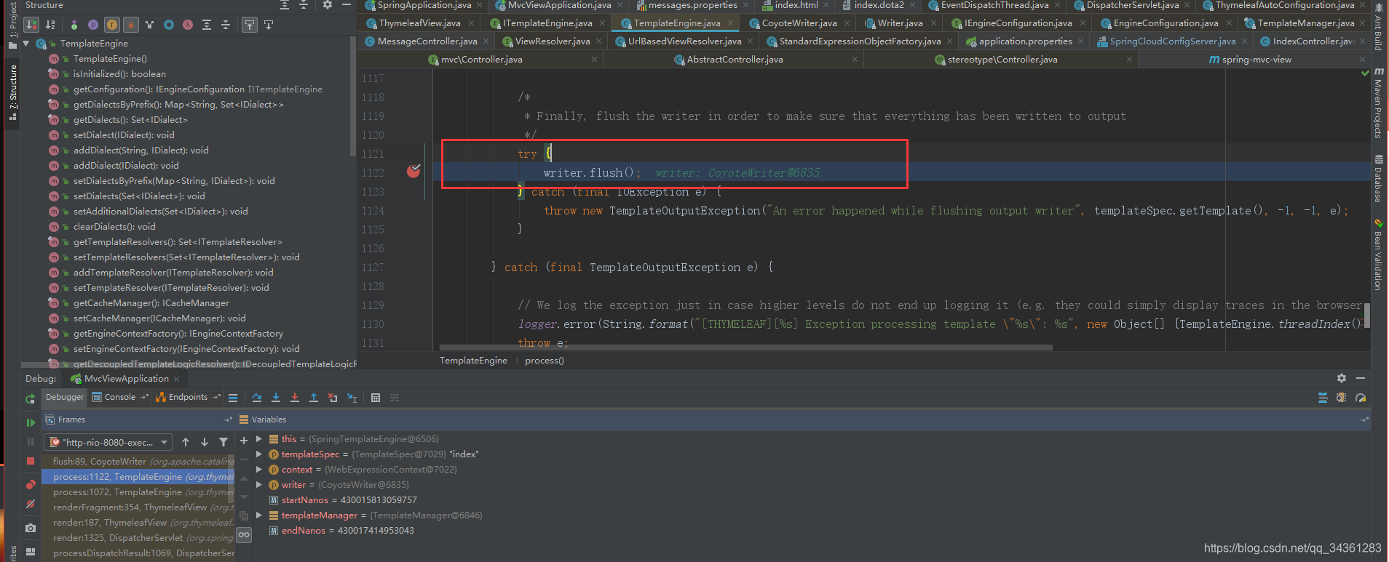
Task: Toggle Show non-public members lock icon
Action: tap(131, 25)
